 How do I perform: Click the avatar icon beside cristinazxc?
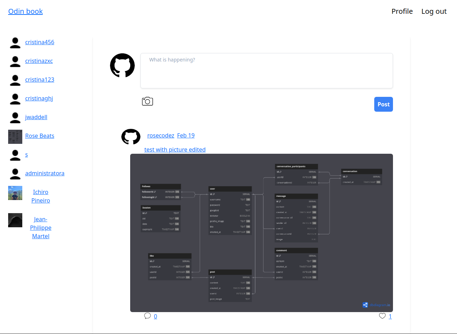(x=15, y=61)
